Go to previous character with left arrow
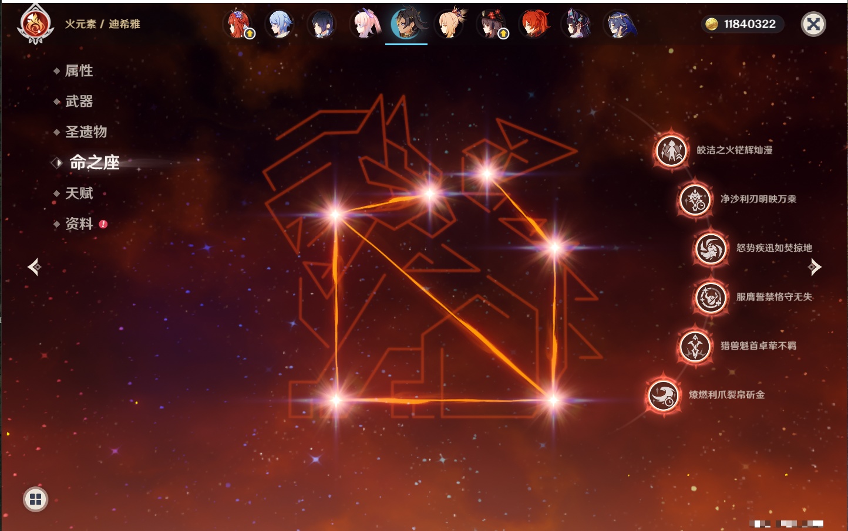 34,267
